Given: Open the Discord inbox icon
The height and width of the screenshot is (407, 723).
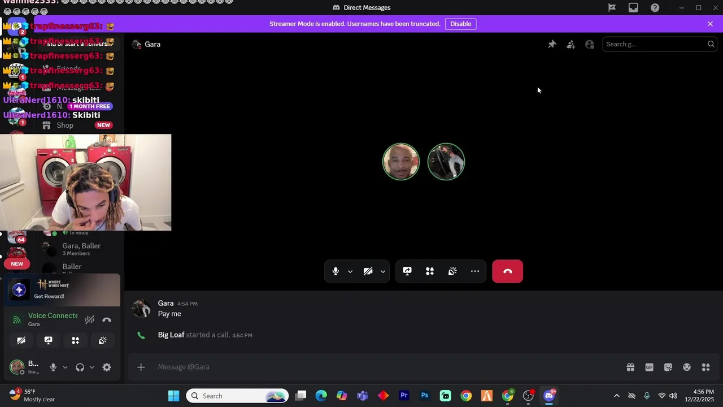Looking at the screenshot, I should pos(633,7).
